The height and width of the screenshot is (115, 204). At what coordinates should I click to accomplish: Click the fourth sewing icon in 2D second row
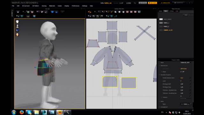click(102, 16)
